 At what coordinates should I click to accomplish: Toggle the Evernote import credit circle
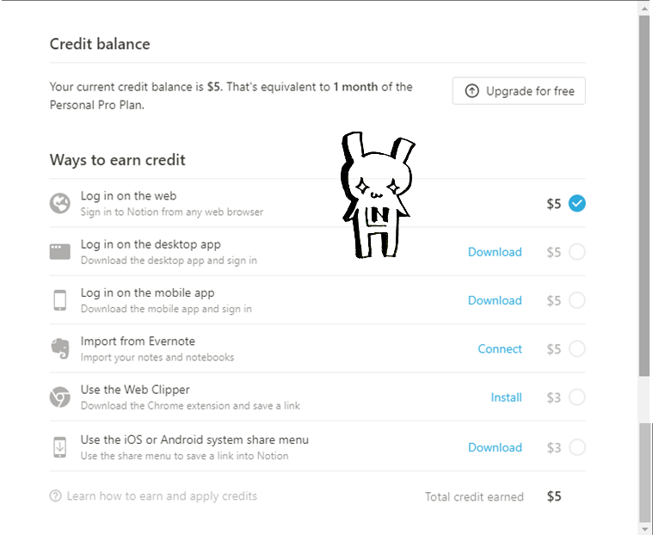click(x=576, y=348)
